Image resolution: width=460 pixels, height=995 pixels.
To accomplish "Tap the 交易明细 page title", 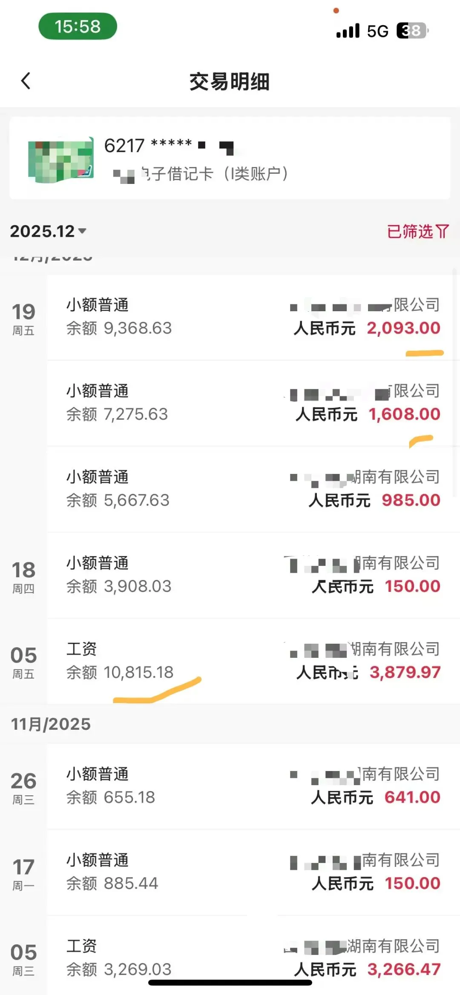I will [x=230, y=81].
